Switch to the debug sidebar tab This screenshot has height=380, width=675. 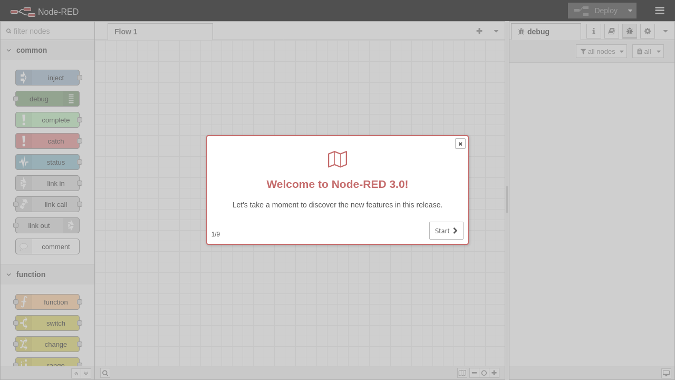pos(546,32)
